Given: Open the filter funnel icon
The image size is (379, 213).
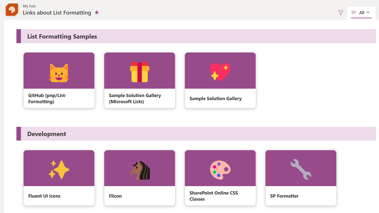Looking at the screenshot, I should pos(340,13).
